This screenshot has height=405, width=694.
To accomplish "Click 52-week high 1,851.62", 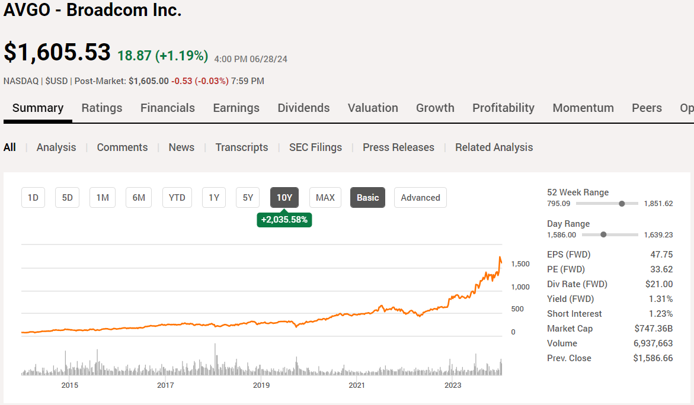I will pyautogui.click(x=658, y=204).
